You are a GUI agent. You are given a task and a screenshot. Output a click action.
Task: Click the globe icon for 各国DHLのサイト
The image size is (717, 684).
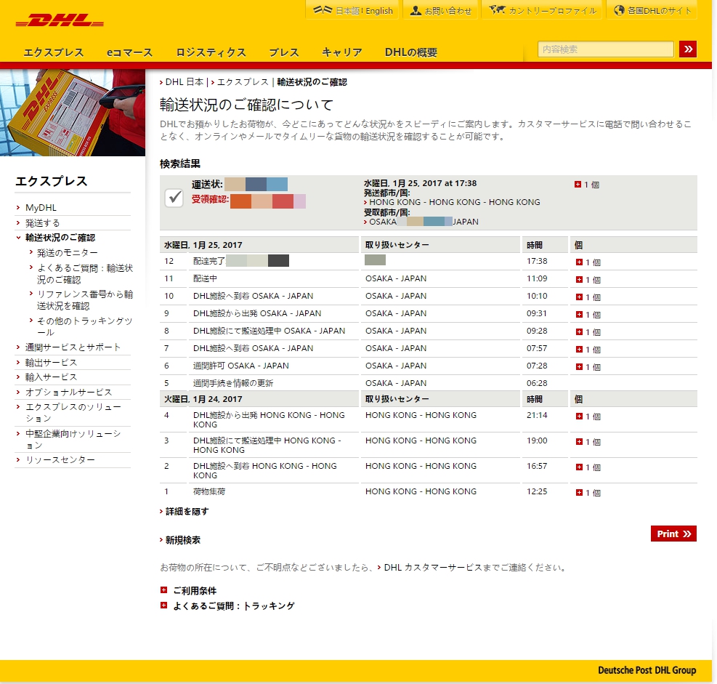click(619, 10)
